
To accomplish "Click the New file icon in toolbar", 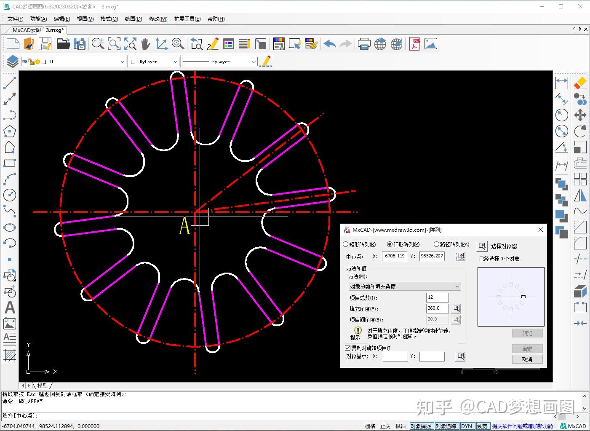I will 13,44.
